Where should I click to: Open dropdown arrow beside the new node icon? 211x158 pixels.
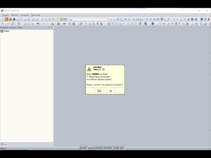pos(6,24)
